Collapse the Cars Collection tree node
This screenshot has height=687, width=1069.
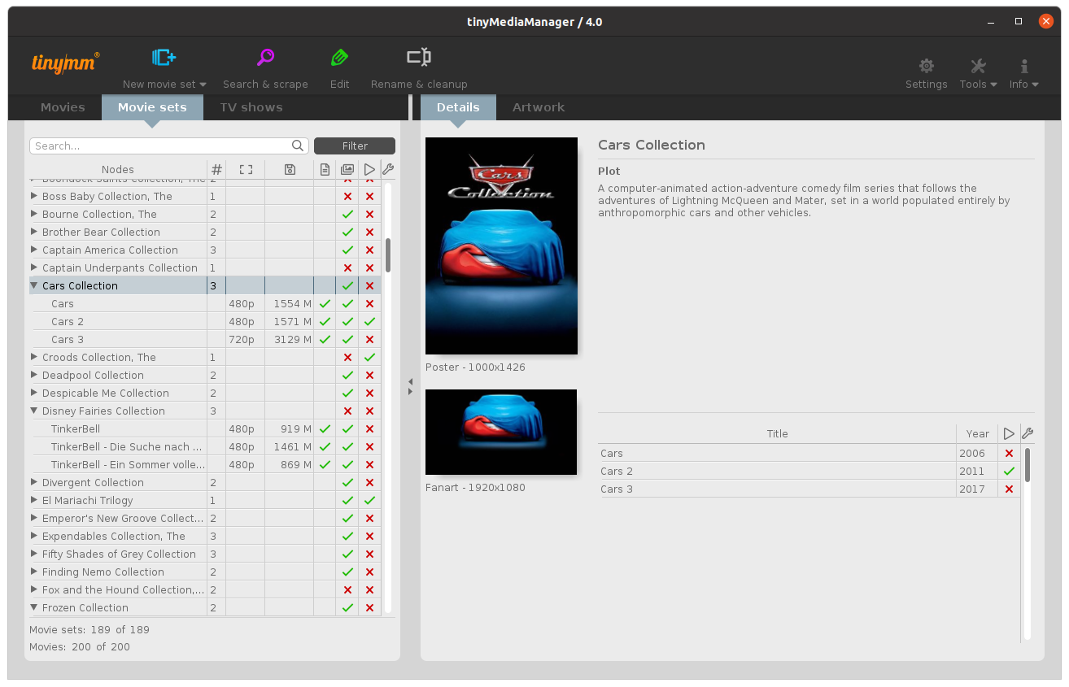pyautogui.click(x=34, y=286)
